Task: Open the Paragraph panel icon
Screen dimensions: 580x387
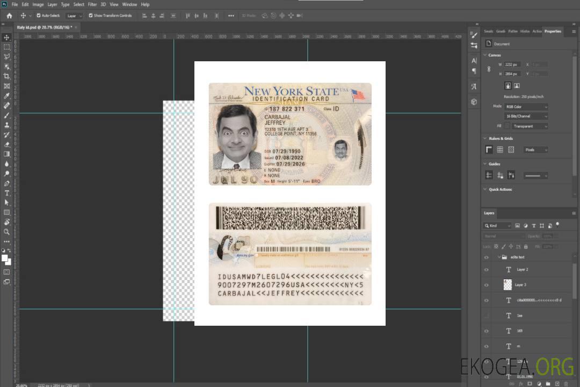Action: click(474, 71)
